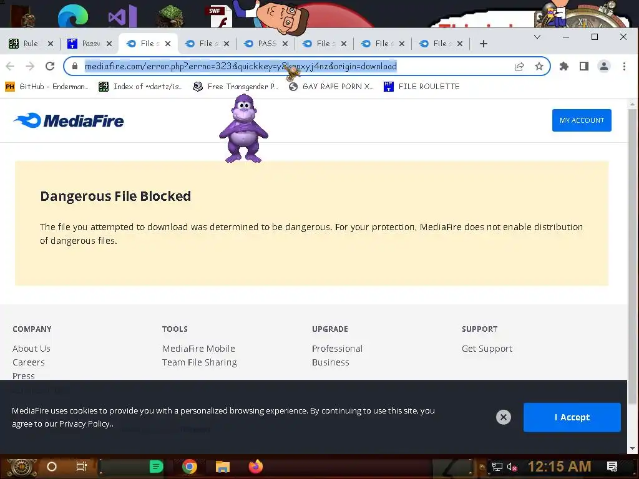Viewport: 639px width, 479px height.
Task: Open the steampunk Start button
Action: click(21, 467)
